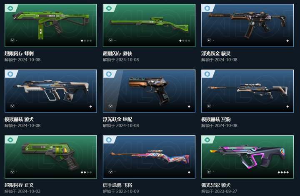This screenshot has width=300, height=196.
Task: Click the tier badge on 超限闪存 蜂刺 card
Action: [x=10, y=8]
